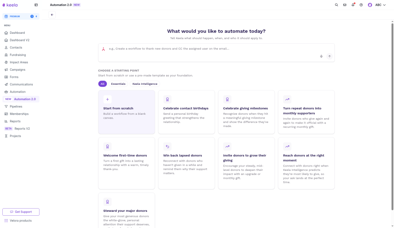The width and height of the screenshot is (394, 228).
Task: Choose Celebrate giving milestones template title
Action: [245, 108]
